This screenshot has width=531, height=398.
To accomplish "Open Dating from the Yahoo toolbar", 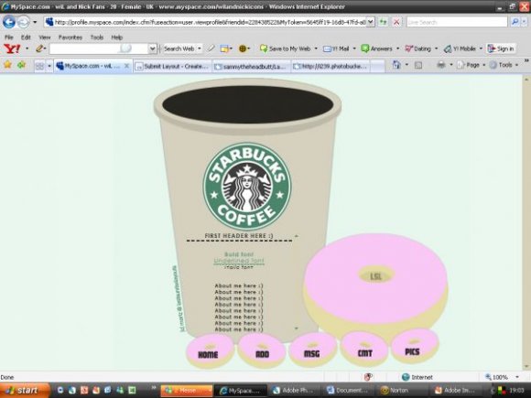I will tap(418, 48).
